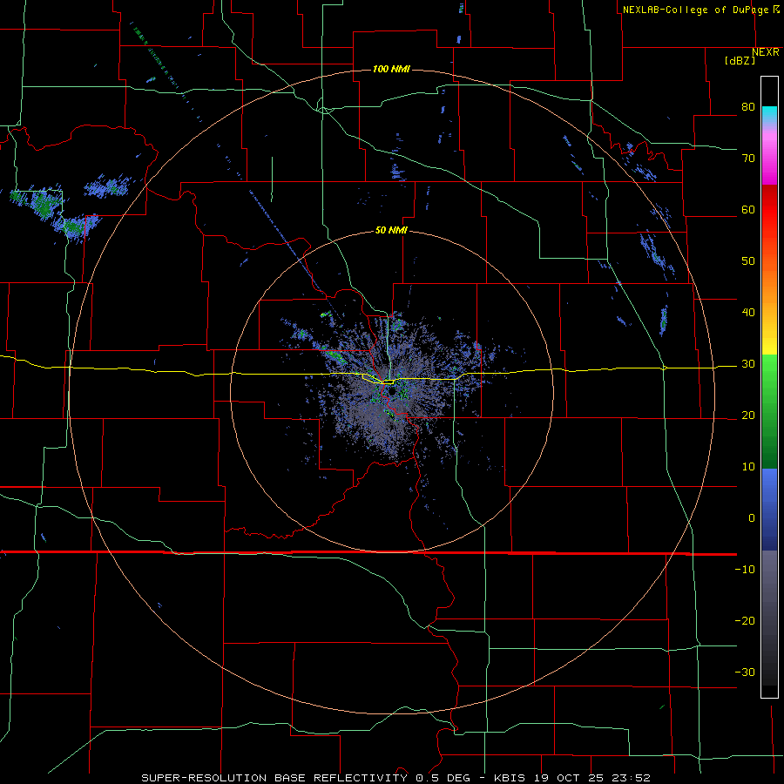Image resolution: width=784 pixels, height=784 pixels.
Task: Click the NEXLAB-College of DuPage watermark text
Action: click(700, 10)
